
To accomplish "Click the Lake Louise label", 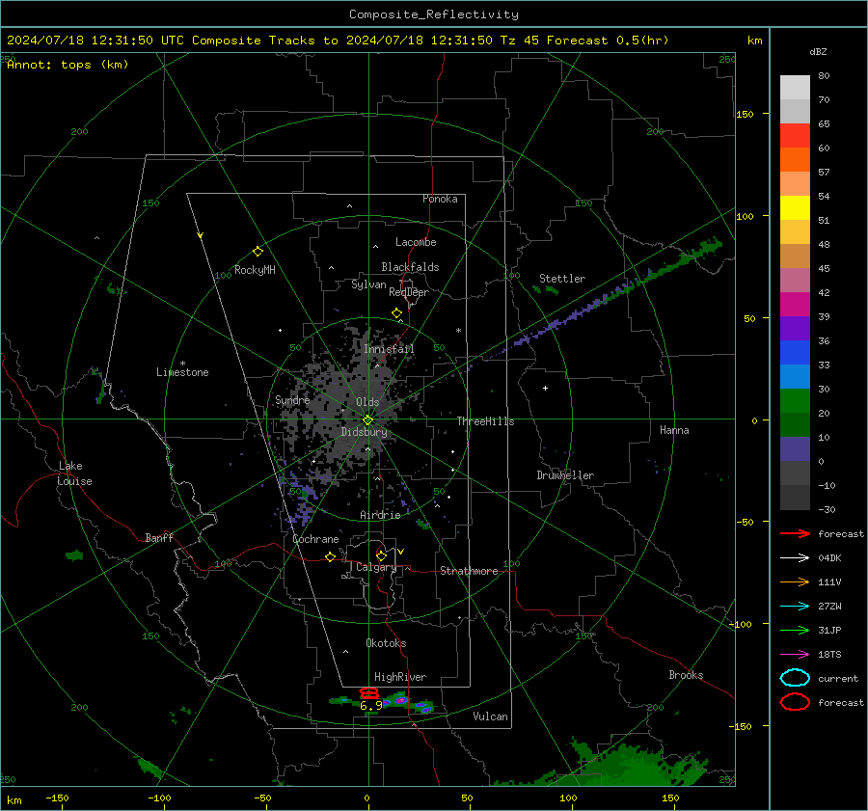I will (x=74, y=473).
